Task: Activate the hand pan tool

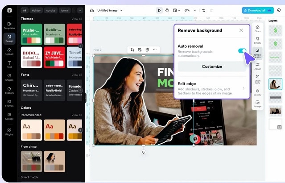Action: (x=167, y=10)
